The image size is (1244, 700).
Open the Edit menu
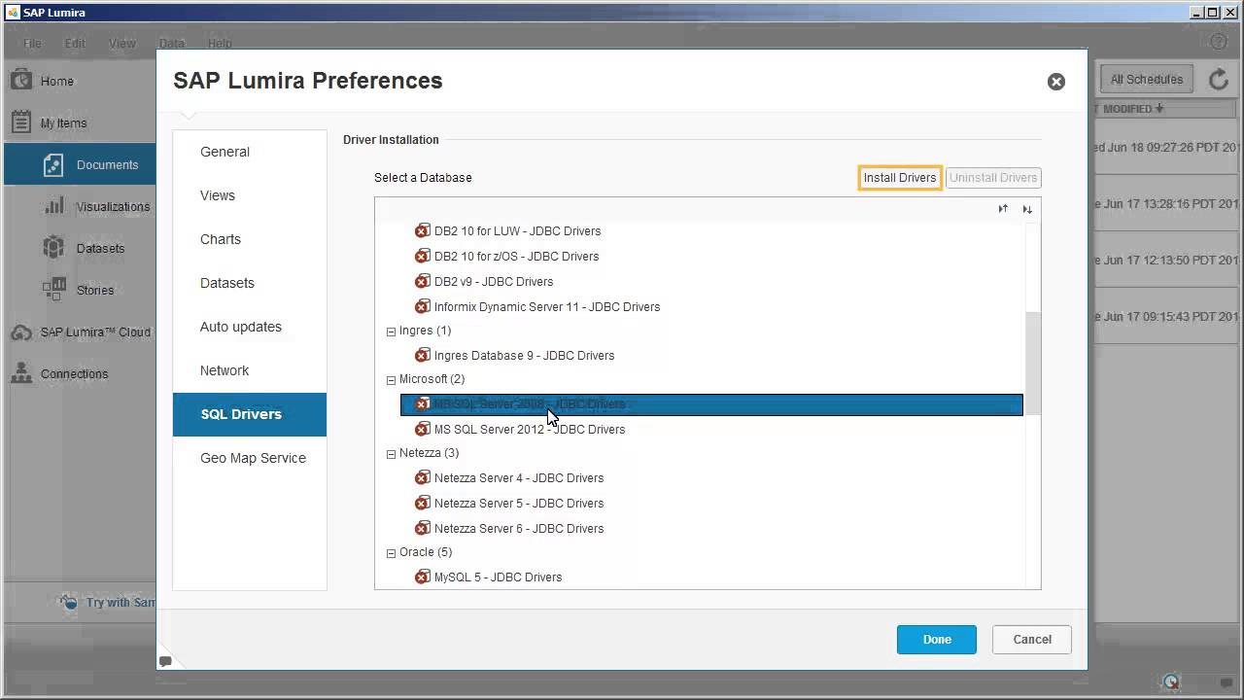pos(75,44)
